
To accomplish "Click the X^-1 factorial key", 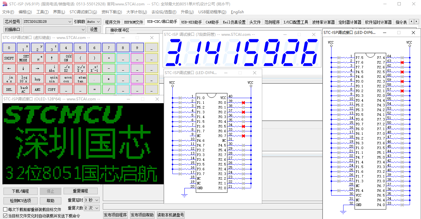I will pyautogui.click(x=95, y=69).
